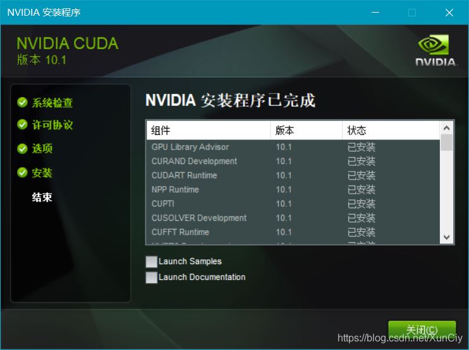The height and width of the screenshot is (350, 469).
Task: Select the 结束 step in sidebar
Action: tap(42, 197)
